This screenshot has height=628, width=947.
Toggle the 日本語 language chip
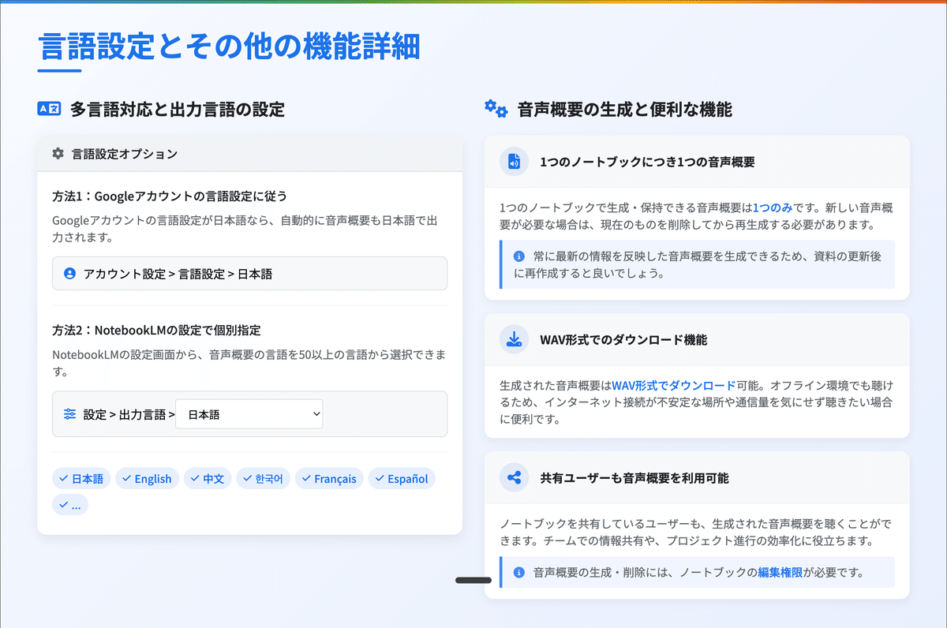pyautogui.click(x=81, y=478)
